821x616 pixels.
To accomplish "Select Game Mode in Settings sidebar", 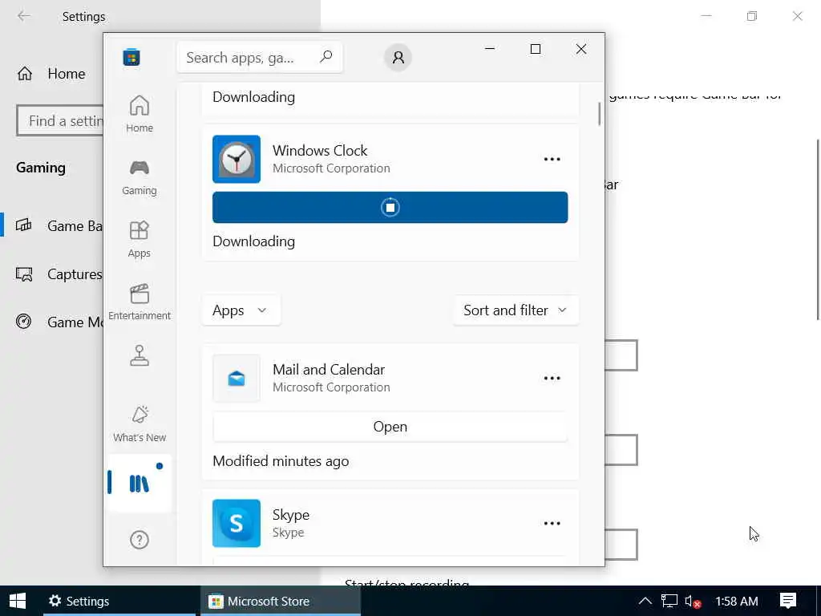I will (x=52, y=322).
